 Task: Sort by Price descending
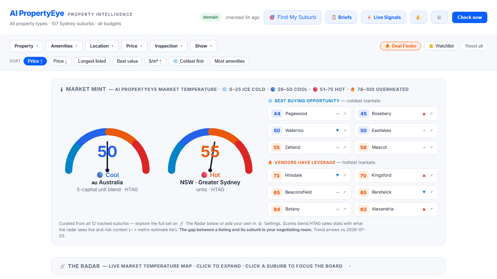(60, 61)
